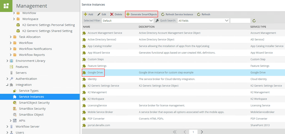Click the Edit pencil icon in toolbar
285x134 pixels.
(99, 14)
